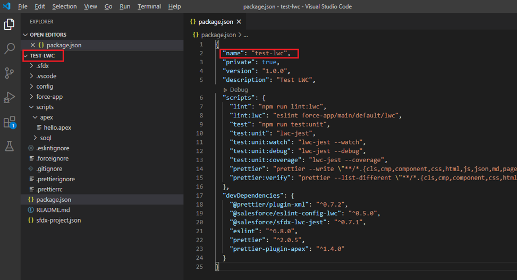Click line number 25 in the gutter

coord(199,267)
